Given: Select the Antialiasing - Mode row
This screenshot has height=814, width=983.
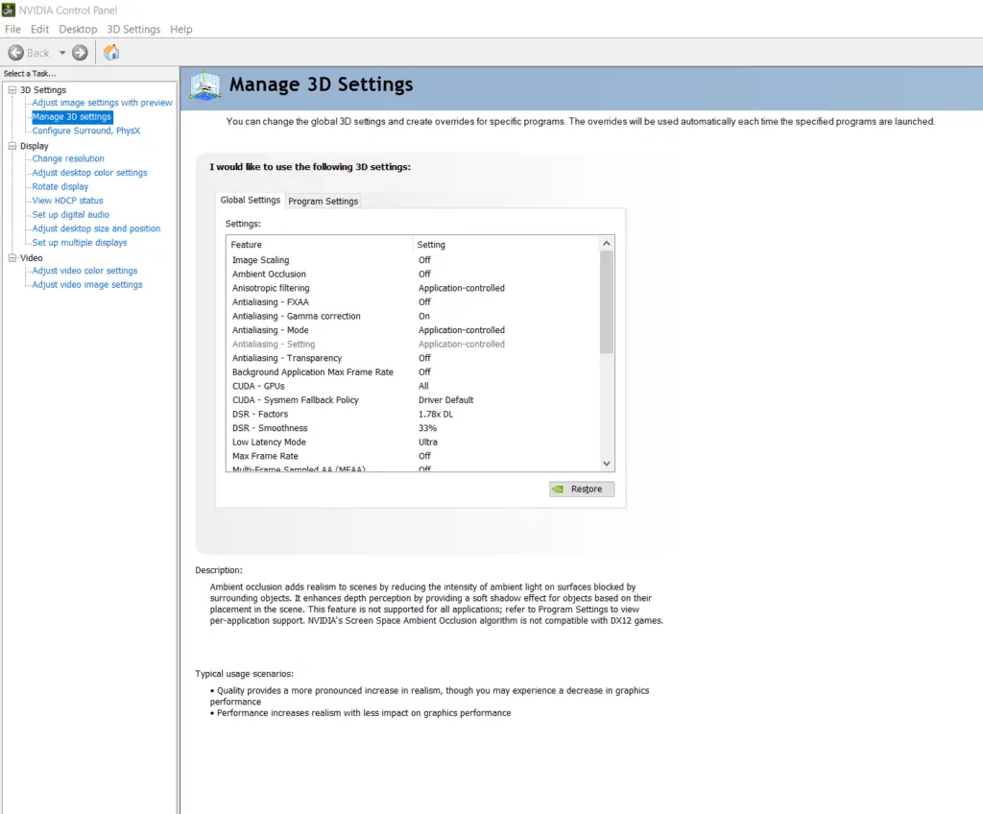Looking at the screenshot, I should tap(413, 330).
